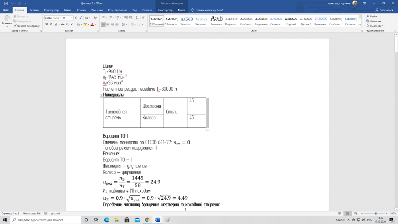Apply subscript formatting
Viewport: 398px width, 224px height.
[67, 24]
